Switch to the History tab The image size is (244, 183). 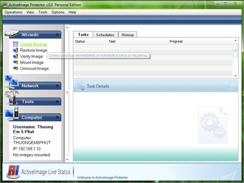click(x=128, y=35)
